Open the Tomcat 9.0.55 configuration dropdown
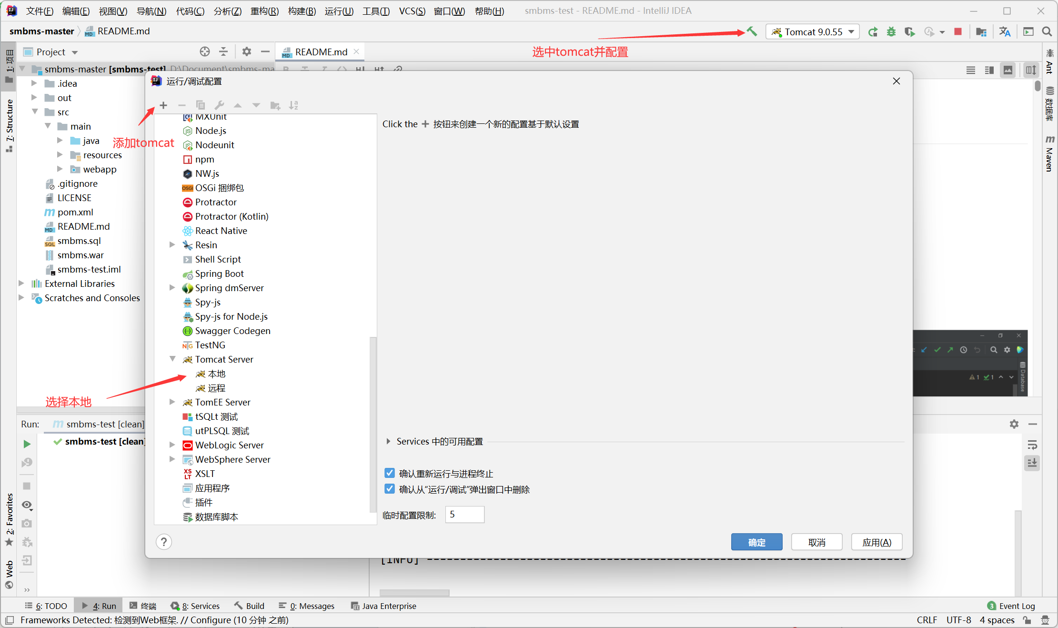 click(813, 32)
